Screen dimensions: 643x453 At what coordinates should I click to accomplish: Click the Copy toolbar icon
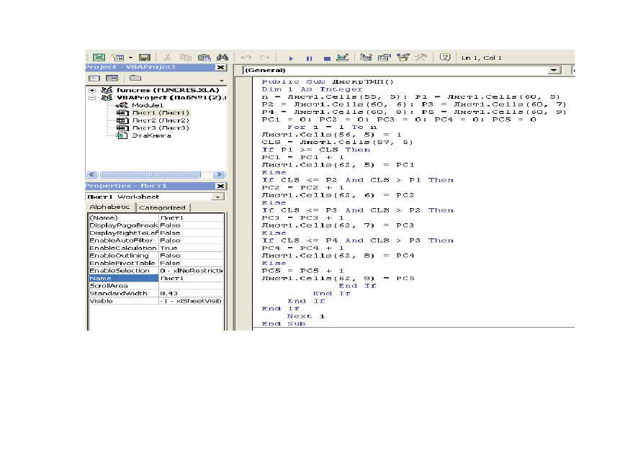(186, 58)
